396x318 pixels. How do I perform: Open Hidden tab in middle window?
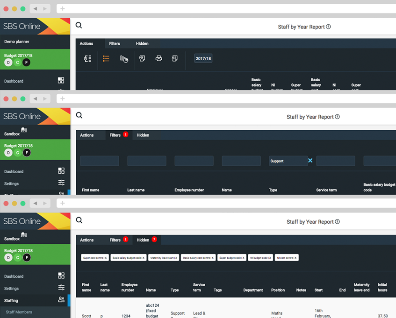143,135
